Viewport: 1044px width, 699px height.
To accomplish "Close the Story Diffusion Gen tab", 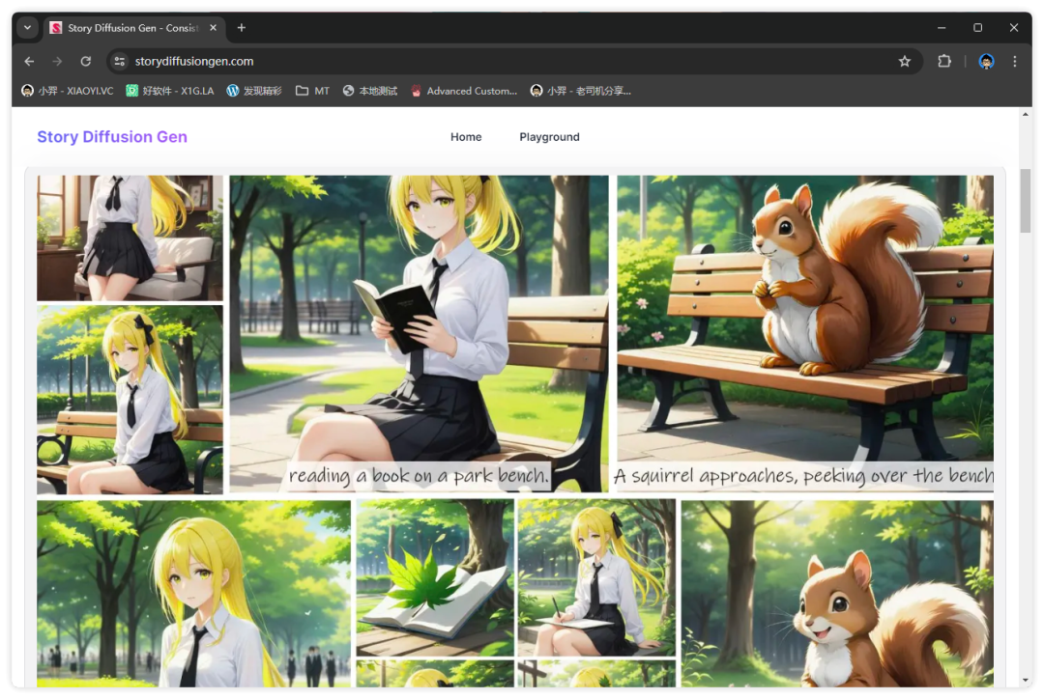I will point(214,28).
